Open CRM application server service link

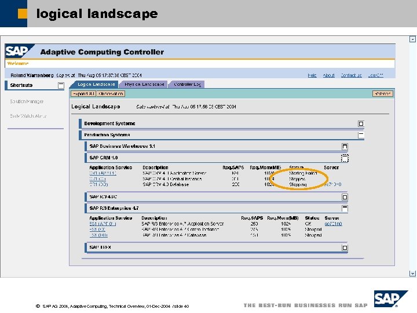[x=103, y=173]
